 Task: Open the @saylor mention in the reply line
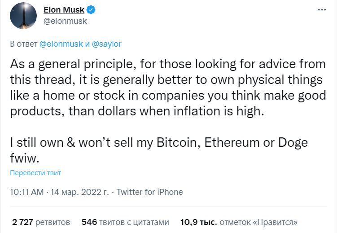(106, 44)
